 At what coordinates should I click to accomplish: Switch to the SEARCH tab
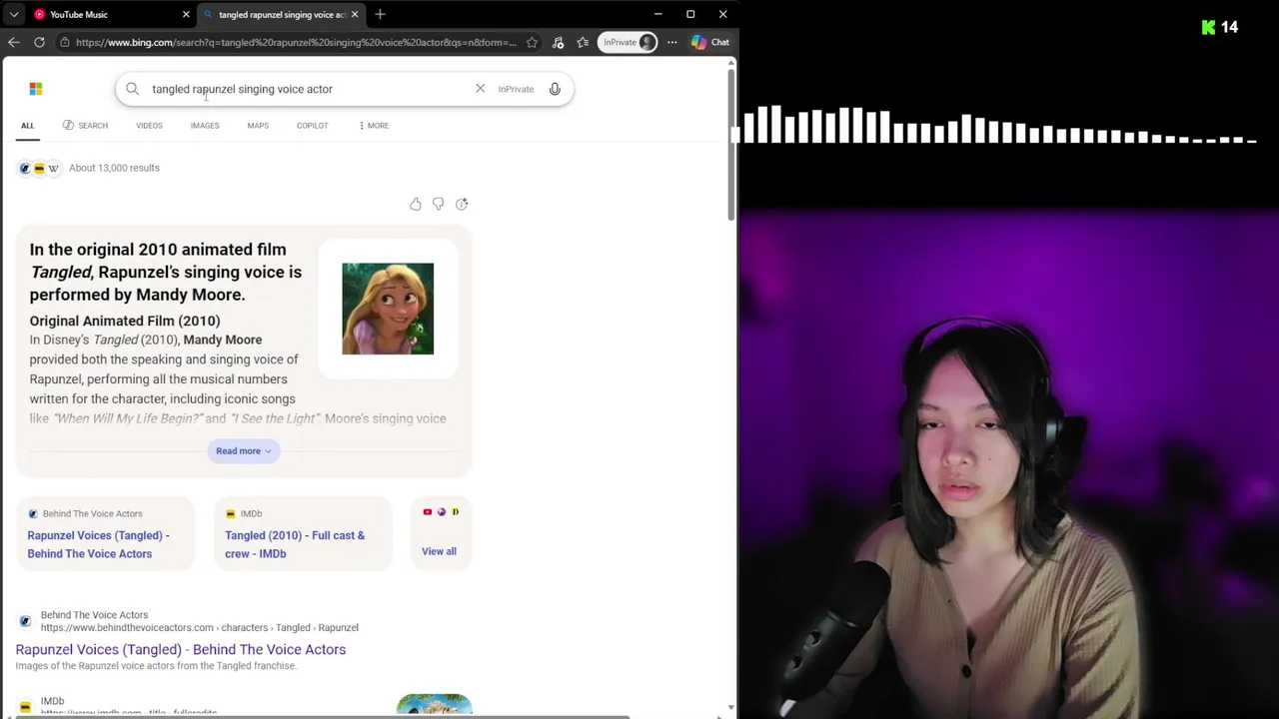pos(85,126)
